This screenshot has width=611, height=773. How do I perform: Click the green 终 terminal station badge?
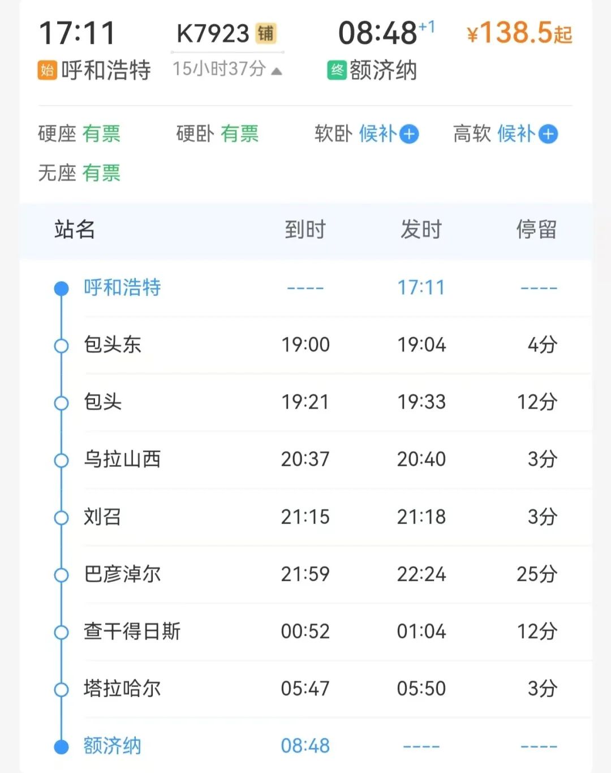click(x=337, y=71)
